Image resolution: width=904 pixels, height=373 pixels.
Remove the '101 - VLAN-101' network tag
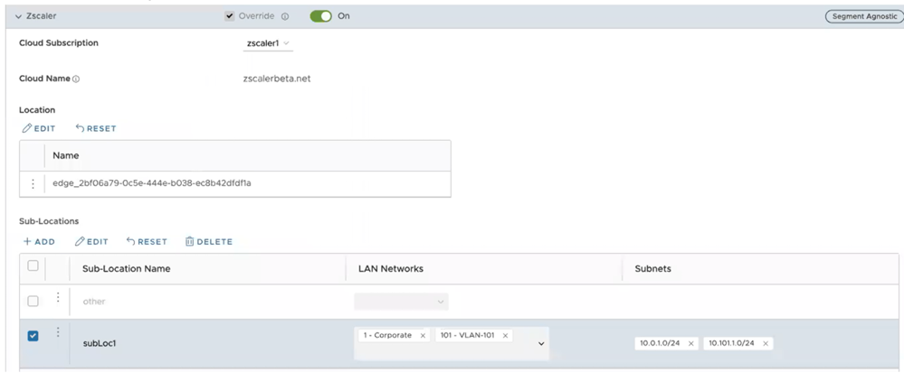pos(504,336)
